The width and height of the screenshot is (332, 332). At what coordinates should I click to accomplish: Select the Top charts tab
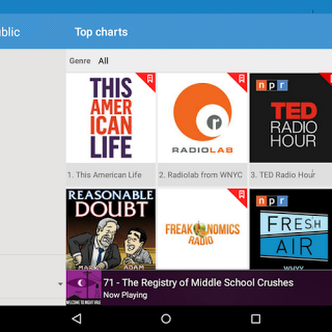point(101,32)
